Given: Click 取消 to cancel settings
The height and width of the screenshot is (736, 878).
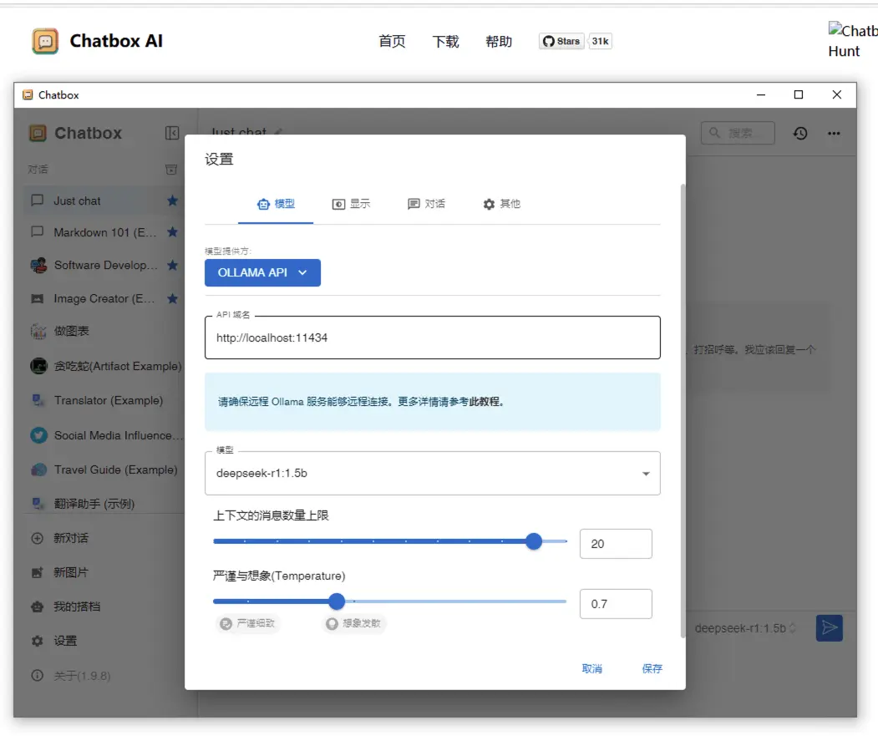Looking at the screenshot, I should coord(591,668).
